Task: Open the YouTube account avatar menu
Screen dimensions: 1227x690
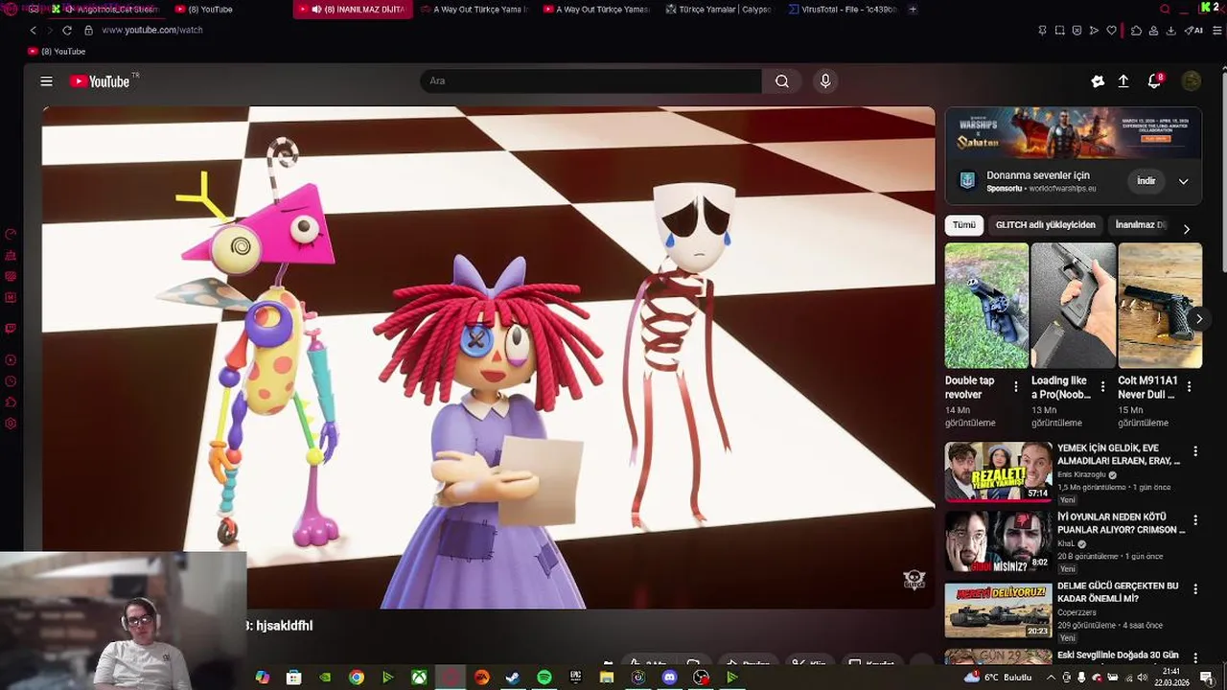Action: point(1192,81)
